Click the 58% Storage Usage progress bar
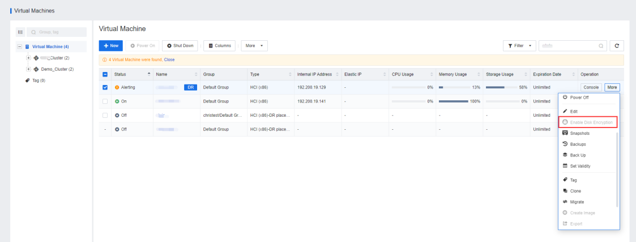The height and width of the screenshot is (242, 636). pyautogui.click(x=501, y=87)
